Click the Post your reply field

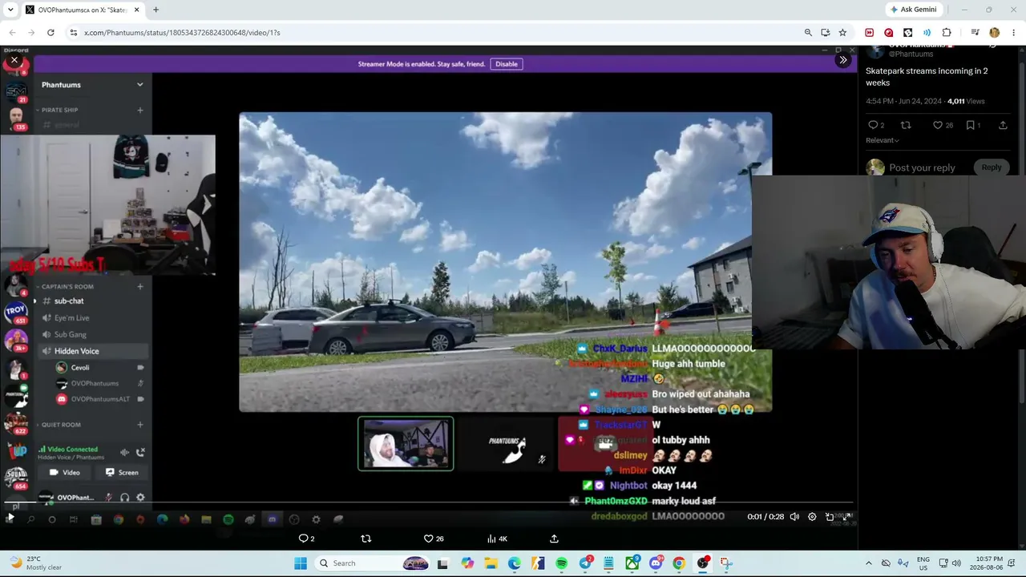click(922, 167)
